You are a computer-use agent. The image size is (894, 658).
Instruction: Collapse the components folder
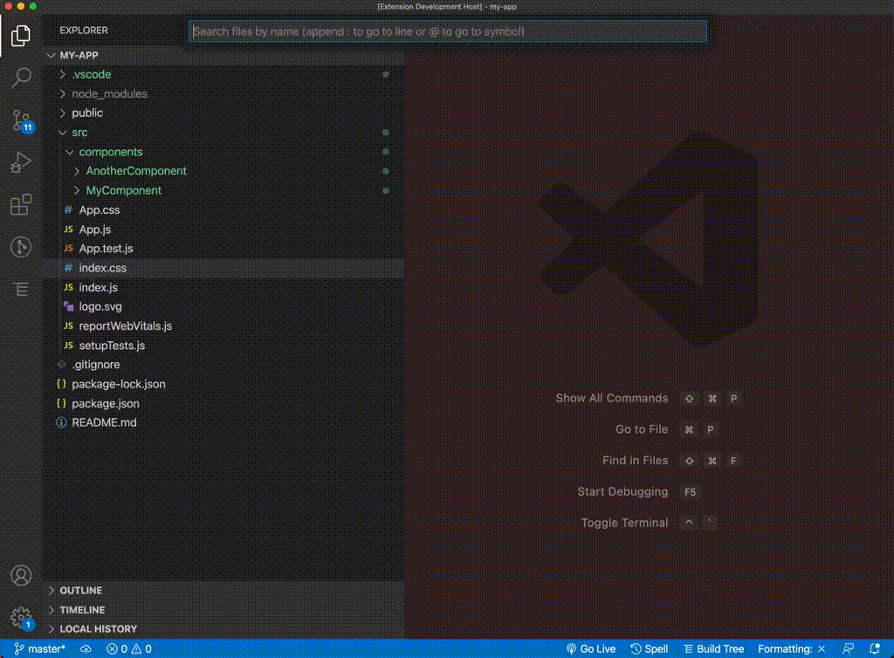pos(223,152)
